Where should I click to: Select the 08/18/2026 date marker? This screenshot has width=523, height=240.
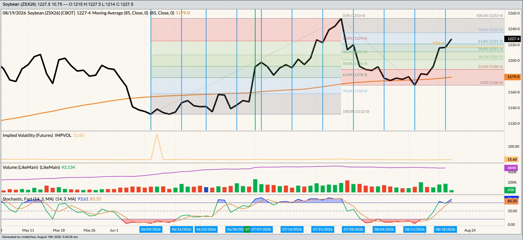click(445, 229)
